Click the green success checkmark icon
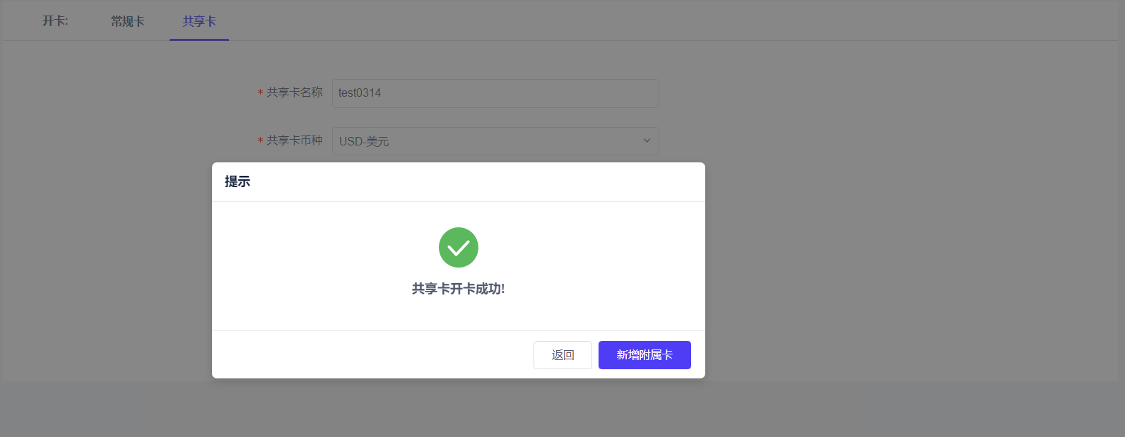Image resolution: width=1125 pixels, height=437 pixels. point(459,247)
